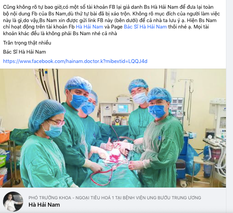Click the first paragraph of the post

click(x=111, y=20)
